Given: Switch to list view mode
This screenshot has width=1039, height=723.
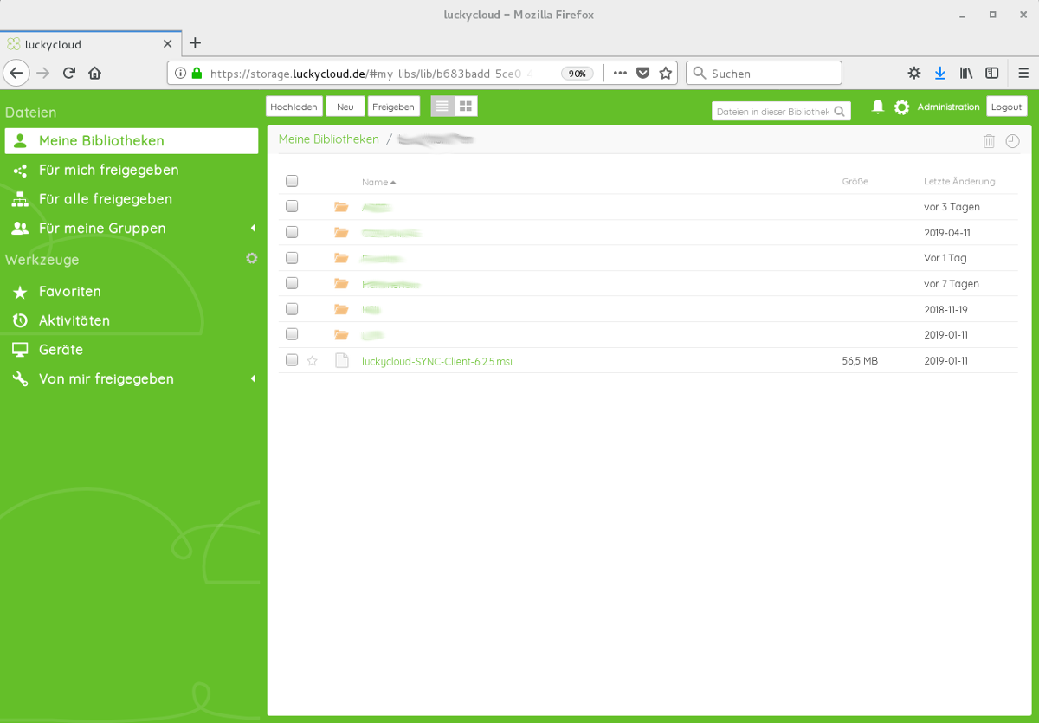Looking at the screenshot, I should click(x=442, y=106).
